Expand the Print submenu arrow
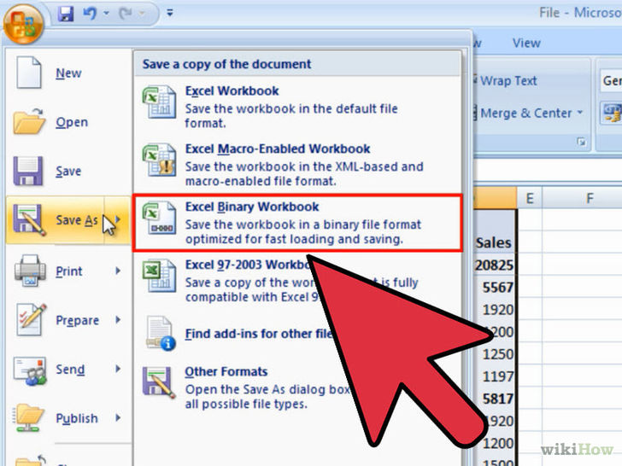This screenshot has height=466, width=622. [x=118, y=271]
